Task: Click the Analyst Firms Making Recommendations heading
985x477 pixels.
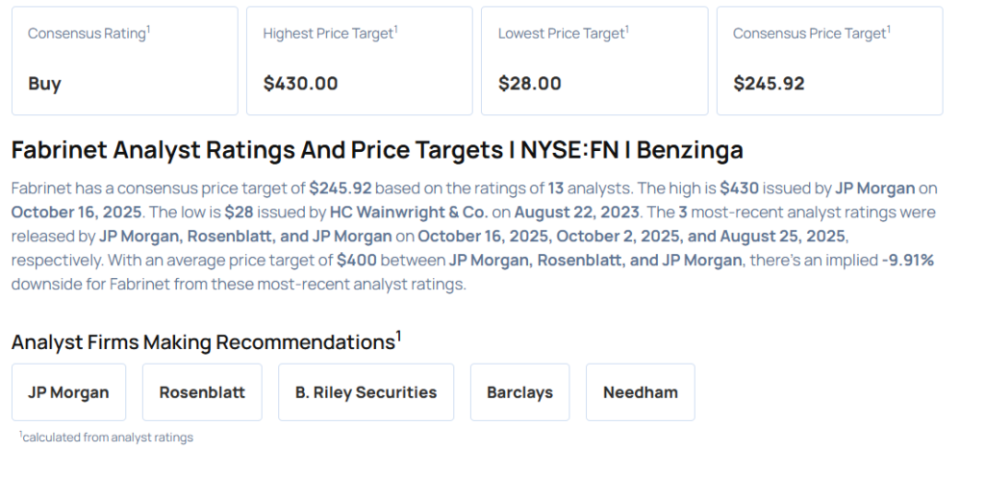Action: tap(206, 341)
